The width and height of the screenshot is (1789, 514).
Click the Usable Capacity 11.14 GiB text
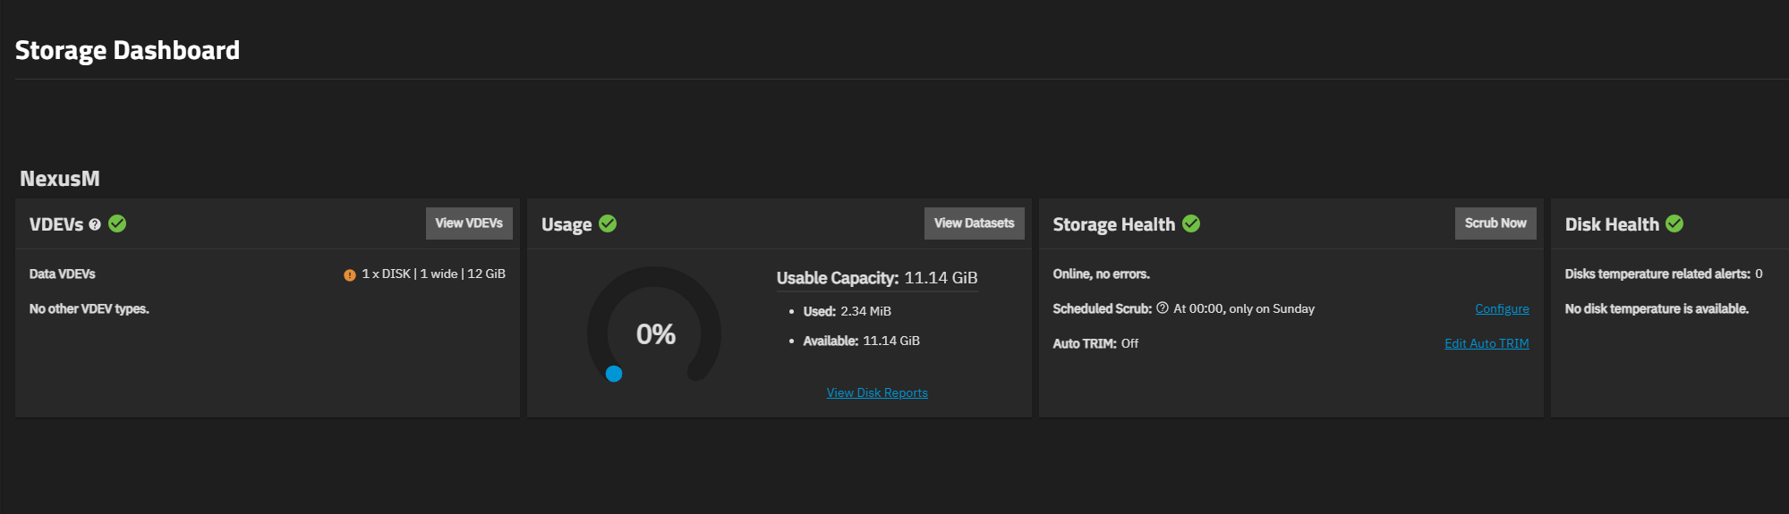[877, 278]
